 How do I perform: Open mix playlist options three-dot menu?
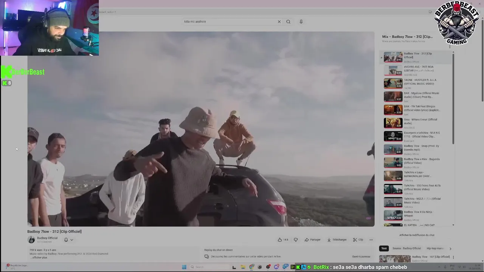tap(450, 46)
